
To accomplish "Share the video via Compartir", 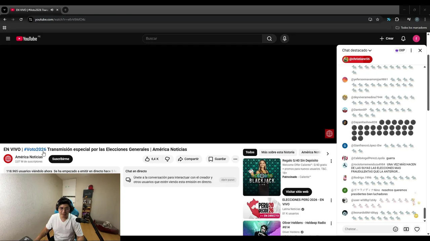I will click(x=188, y=159).
